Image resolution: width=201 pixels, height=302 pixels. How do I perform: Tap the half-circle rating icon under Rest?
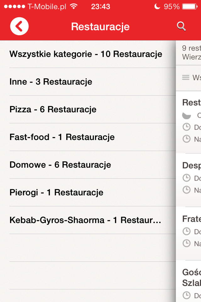click(x=187, y=115)
